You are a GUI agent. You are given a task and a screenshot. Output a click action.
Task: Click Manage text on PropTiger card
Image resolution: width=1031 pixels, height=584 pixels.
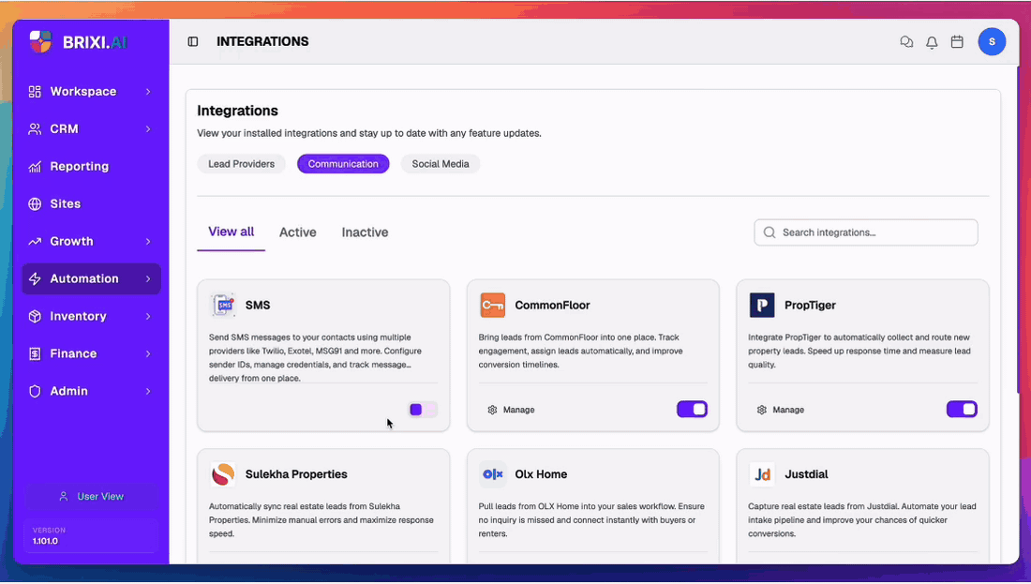(x=788, y=410)
